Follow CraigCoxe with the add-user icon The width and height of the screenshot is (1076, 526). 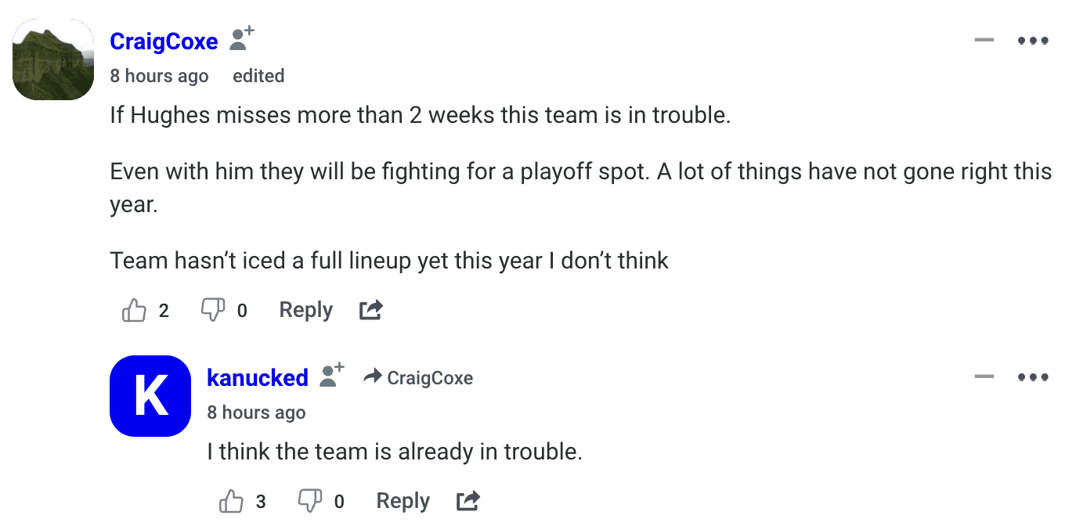point(241,39)
